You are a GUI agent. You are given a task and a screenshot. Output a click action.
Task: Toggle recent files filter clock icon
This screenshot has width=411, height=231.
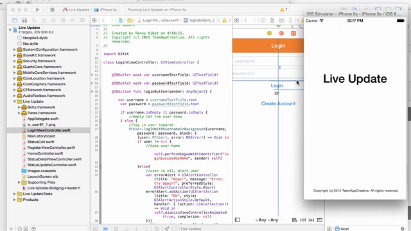20,228
